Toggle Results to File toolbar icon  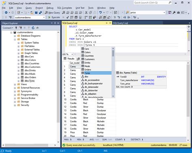[109, 17]
